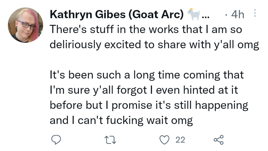Visit the Kathryn Gibes profile name link

[87, 14]
